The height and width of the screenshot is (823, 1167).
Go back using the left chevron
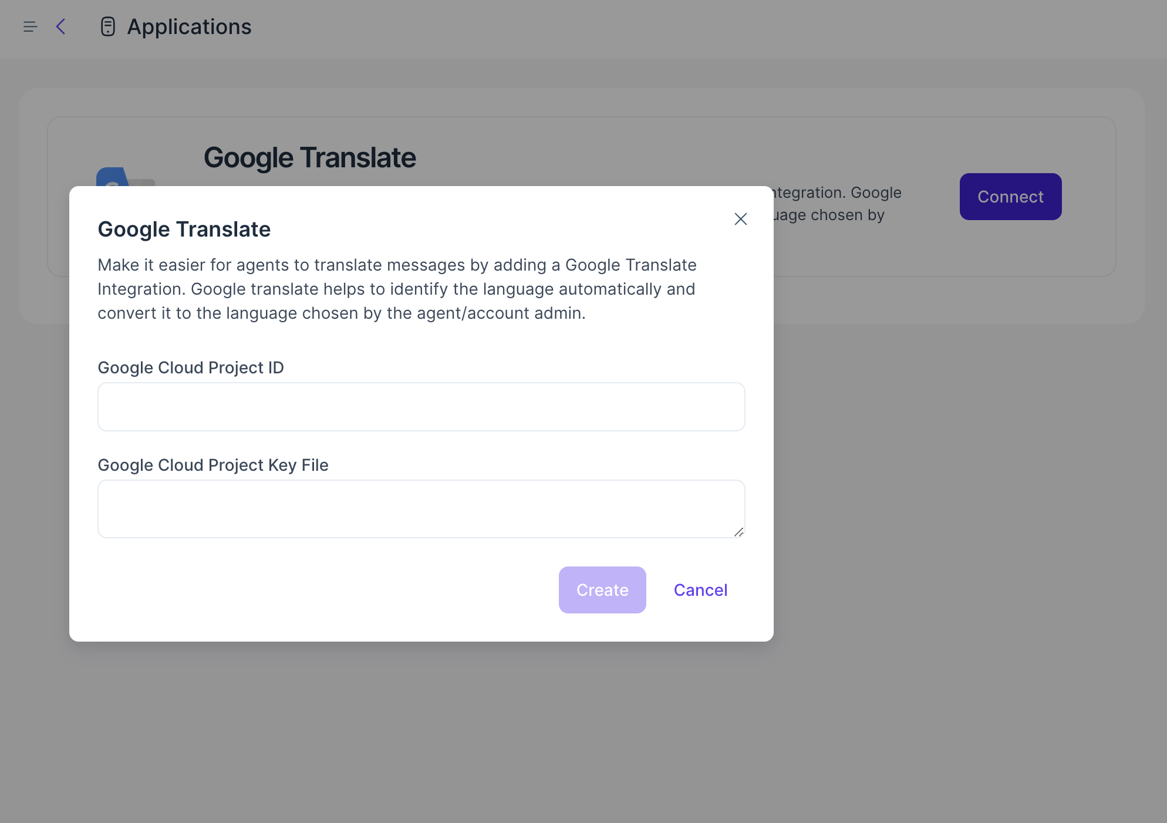pos(60,27)
